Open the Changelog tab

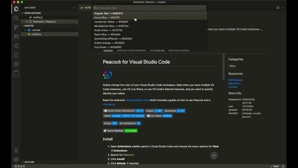157,51
